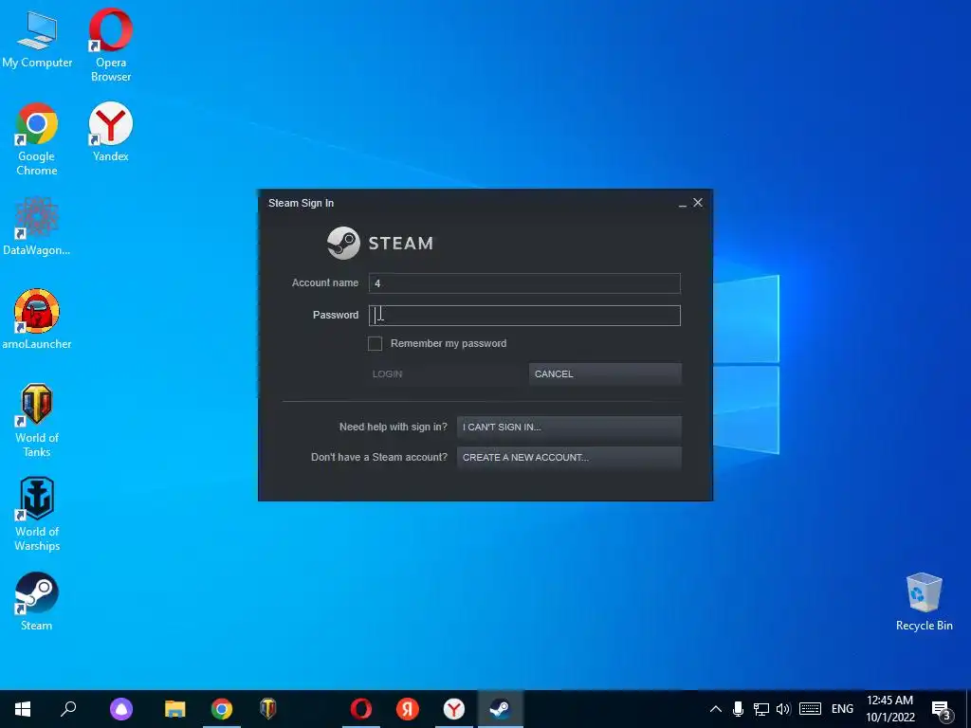The height and width of the screenshot is (728, 971).
Task: Open File Explorer from the taskbar
Action: tap(175, 709)
